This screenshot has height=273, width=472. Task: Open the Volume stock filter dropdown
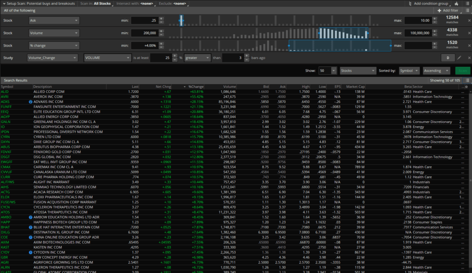pyautogui.click(x=54, y=33)
